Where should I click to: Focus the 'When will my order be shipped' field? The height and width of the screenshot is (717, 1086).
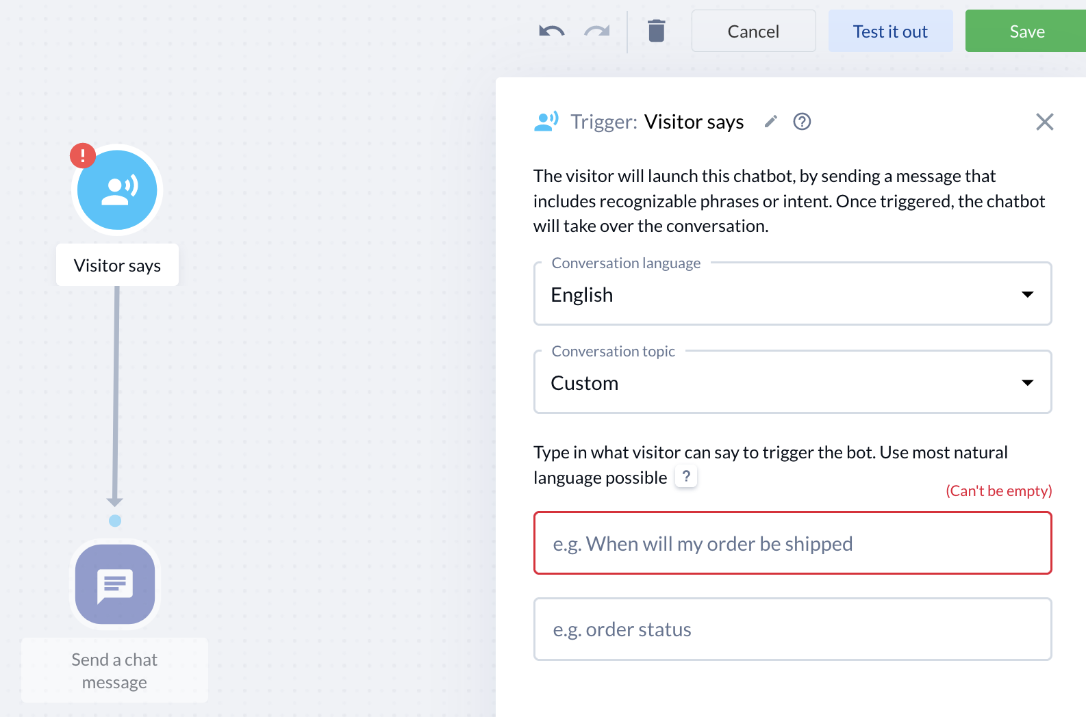click(792, 543)
